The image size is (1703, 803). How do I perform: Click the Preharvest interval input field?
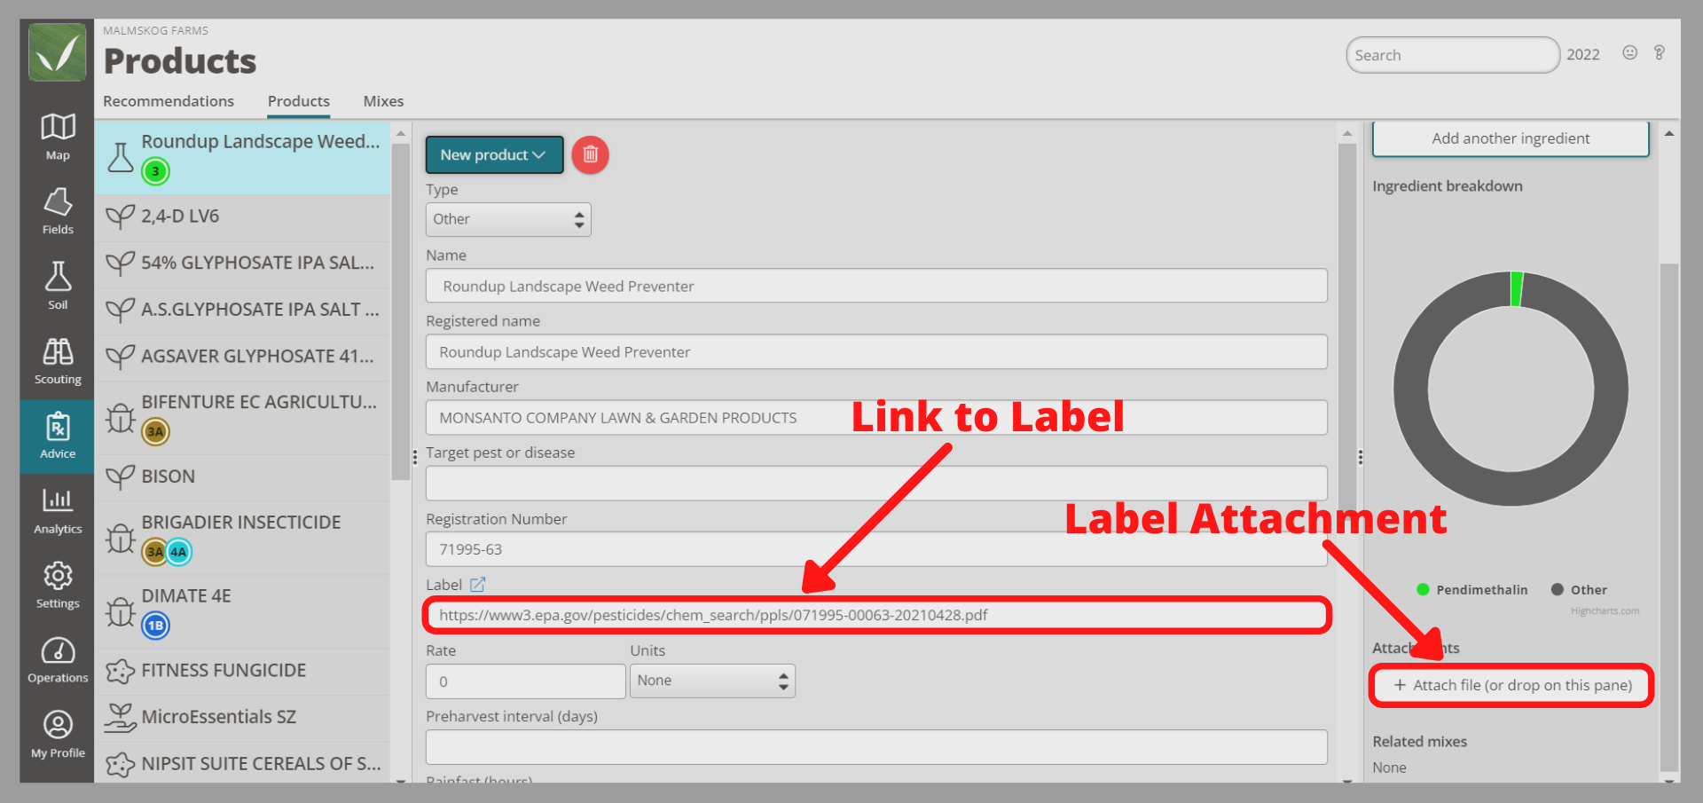[x=876, y=747]
